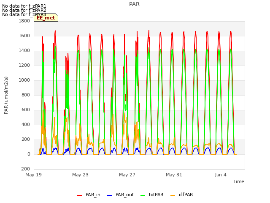Click the red PAR_in legend swatch

click(x=80, y=195)
